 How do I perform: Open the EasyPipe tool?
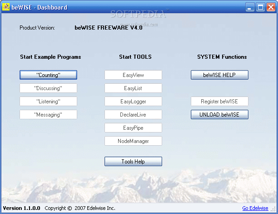click(133, 128)
